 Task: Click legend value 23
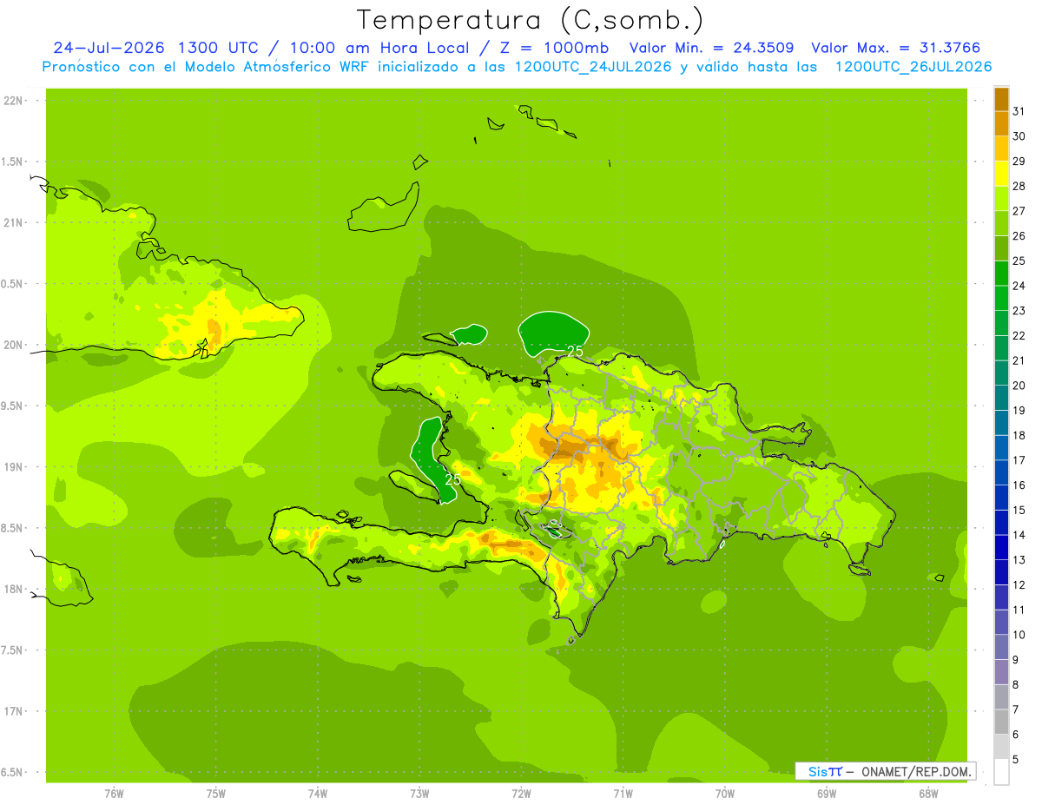point(1019,311)
